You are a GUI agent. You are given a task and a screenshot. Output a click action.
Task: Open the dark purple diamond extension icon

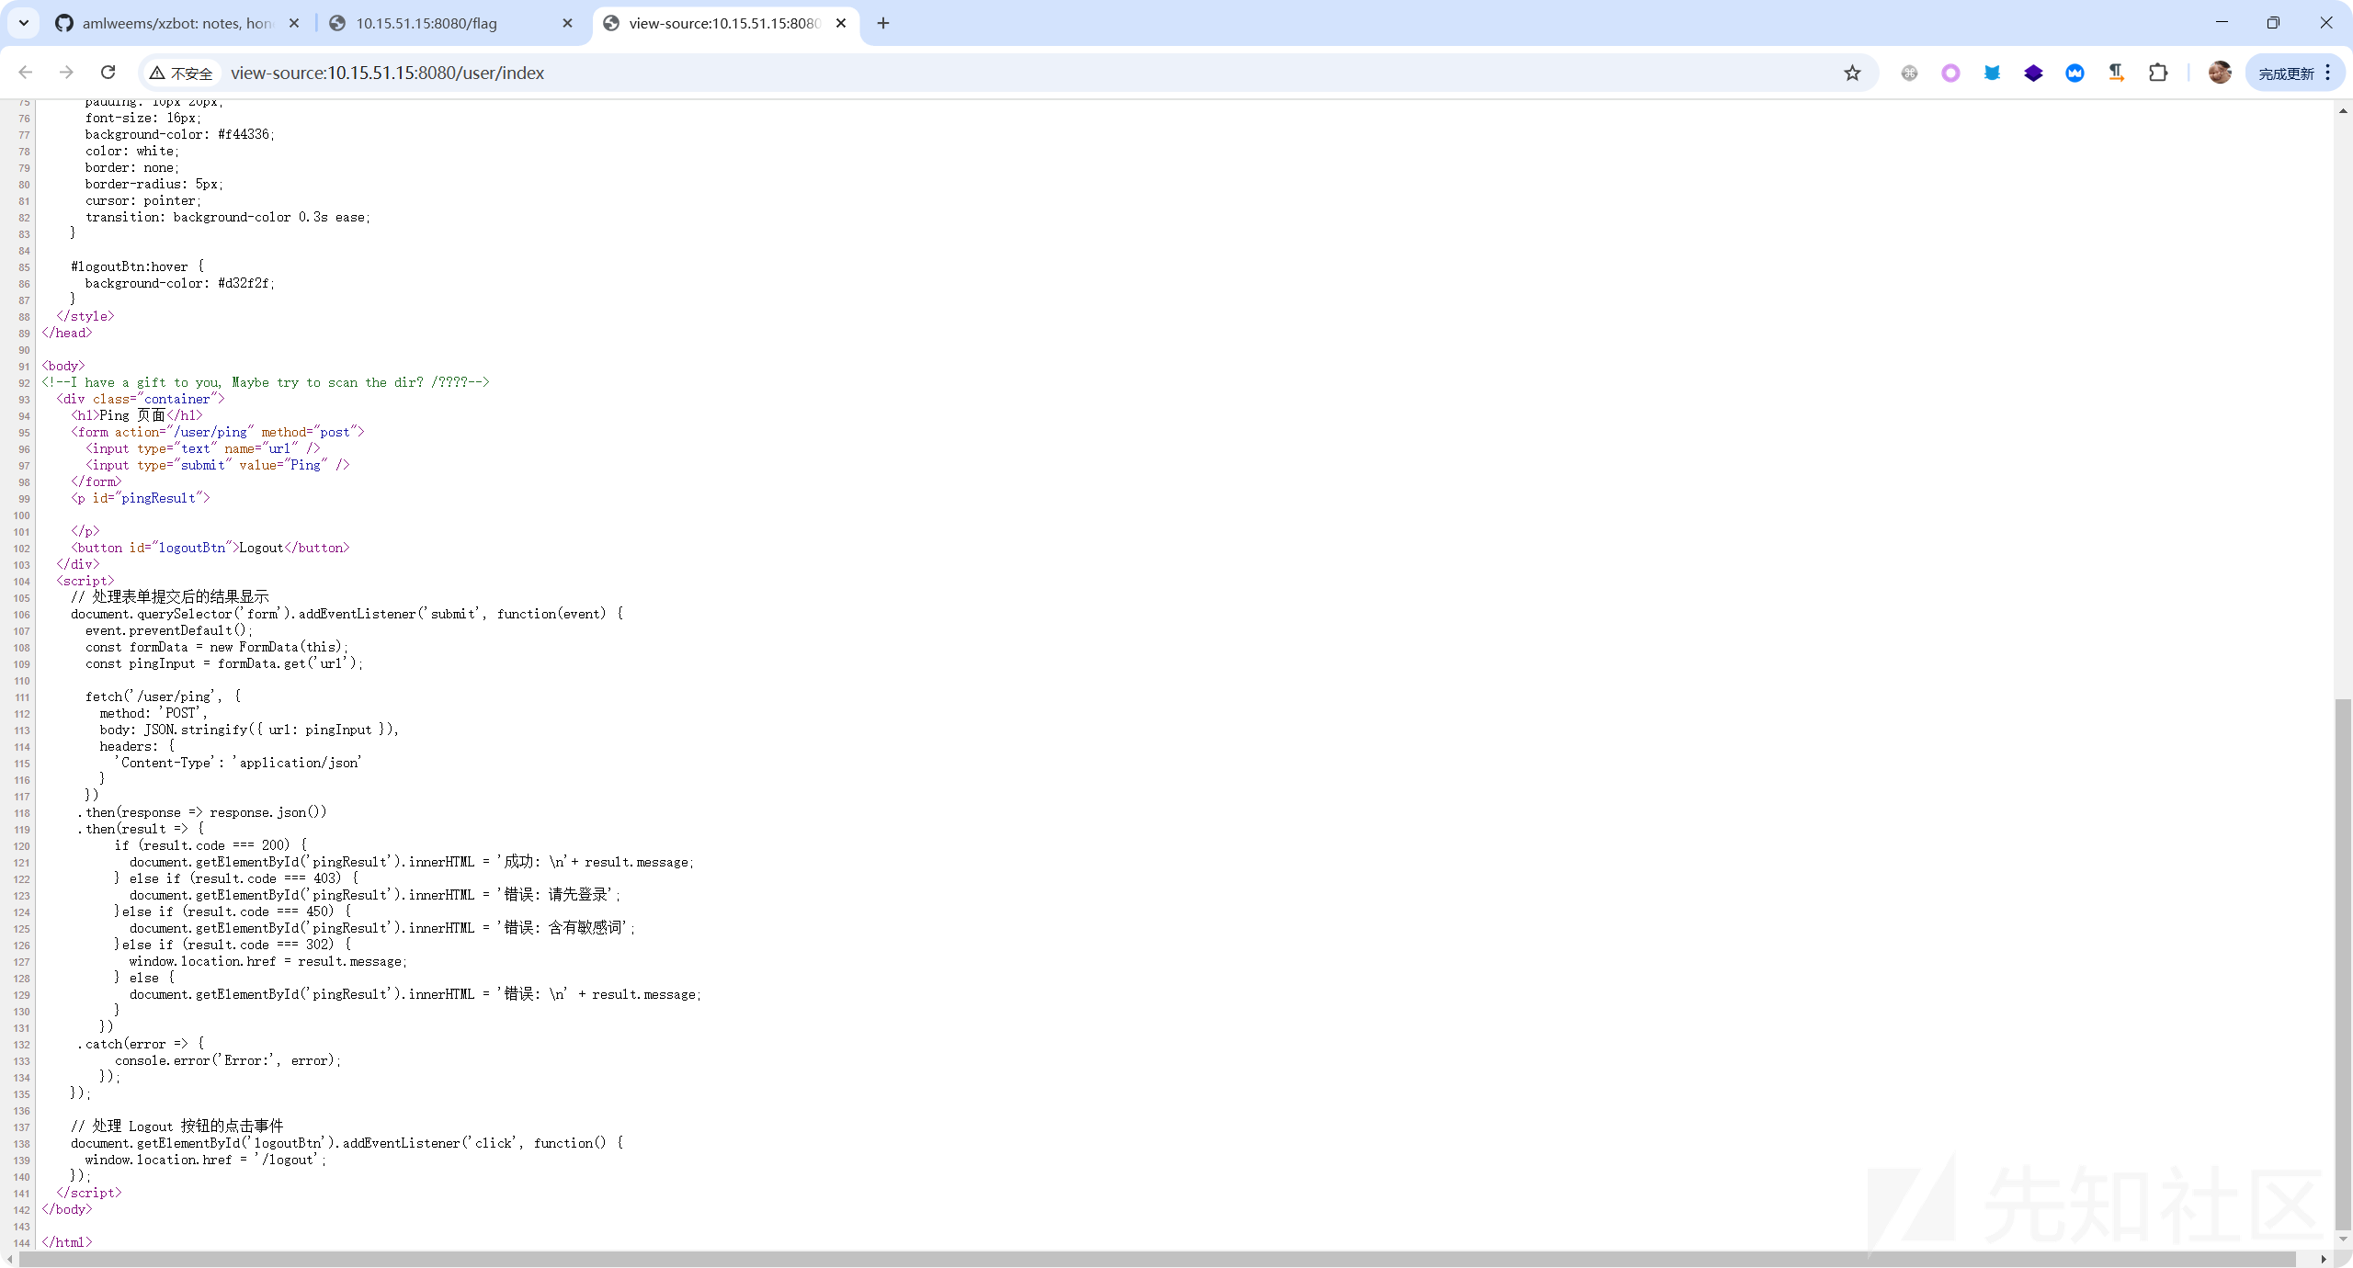(x=2033, y=73)
